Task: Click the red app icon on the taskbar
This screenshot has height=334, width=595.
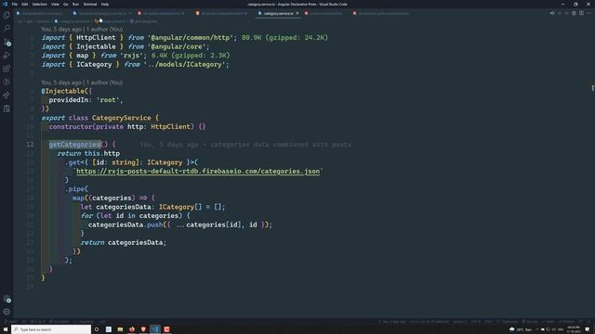Action: 166,329
